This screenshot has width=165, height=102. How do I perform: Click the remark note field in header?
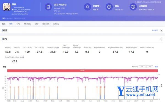(16, 18)
